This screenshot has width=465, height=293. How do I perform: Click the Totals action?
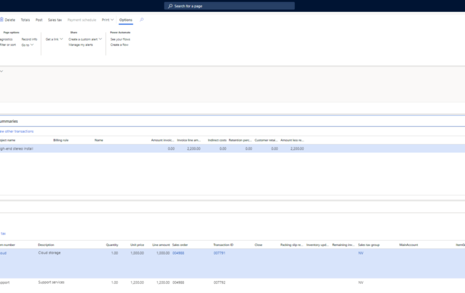tap(25, 20)
